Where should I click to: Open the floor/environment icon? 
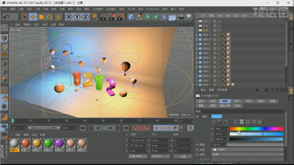pyautogui.click(x=172, y=17)
